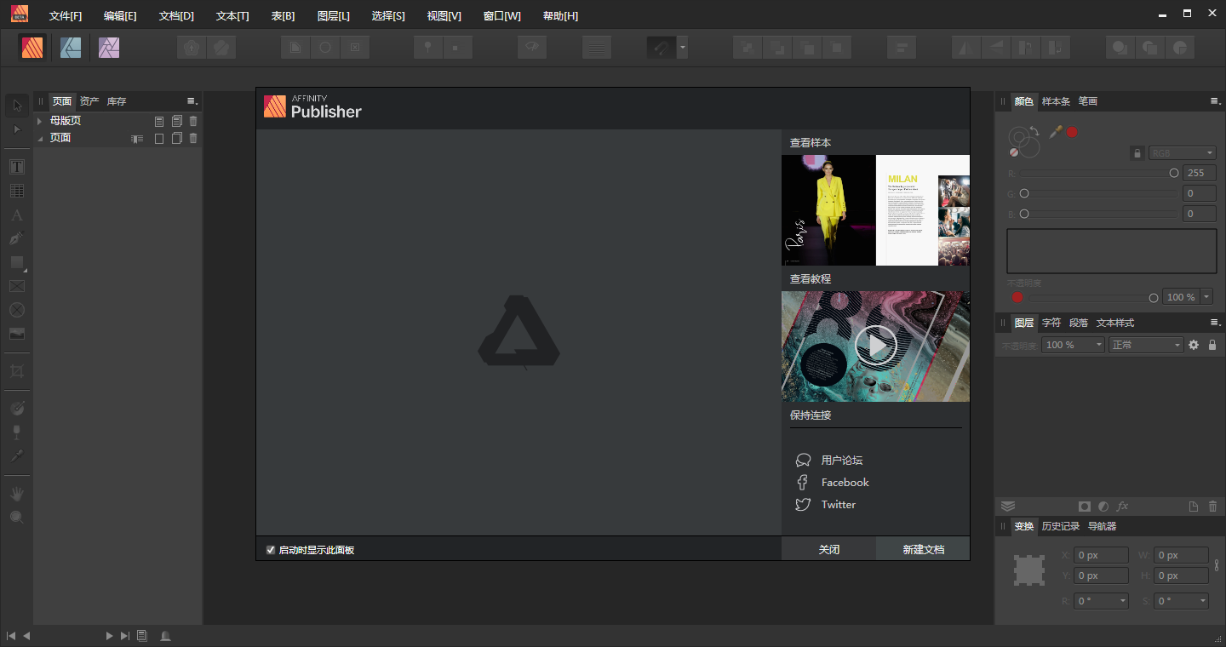The image size is (1226, 647).
Task: Switch to Affinity Photo persona icon
Action: (109, 48)
